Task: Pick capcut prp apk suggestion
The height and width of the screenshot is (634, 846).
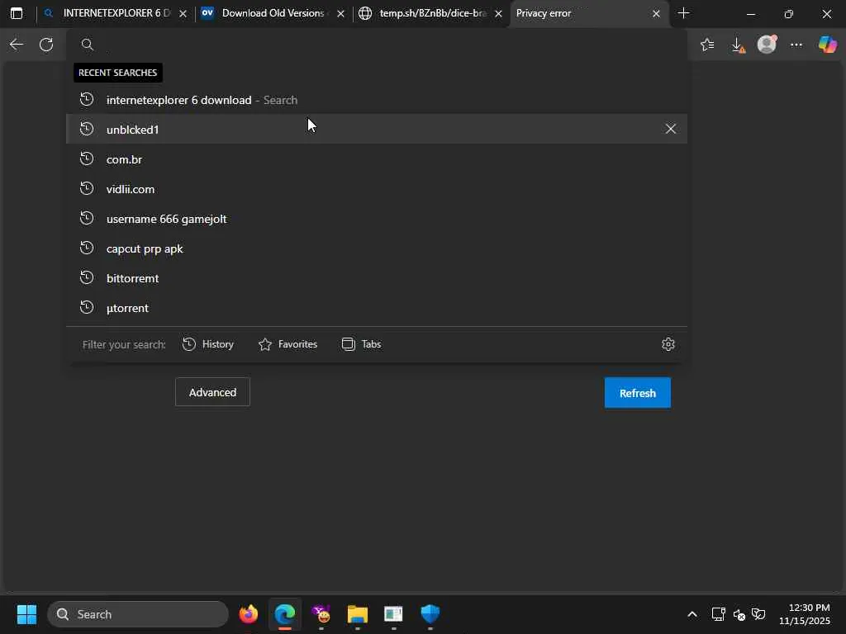Action: click(x=377, y=248)
